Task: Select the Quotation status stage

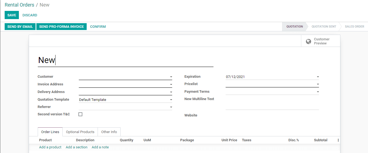Action: pos(294,27)
